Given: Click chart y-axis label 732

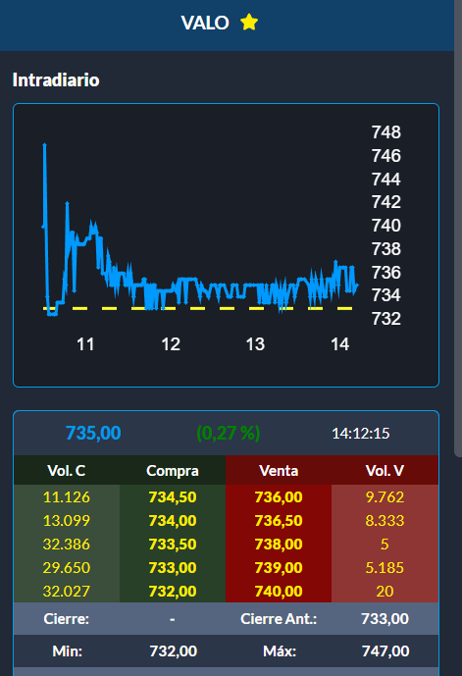Looking at the screenshot, I should [x=386, y=319].
